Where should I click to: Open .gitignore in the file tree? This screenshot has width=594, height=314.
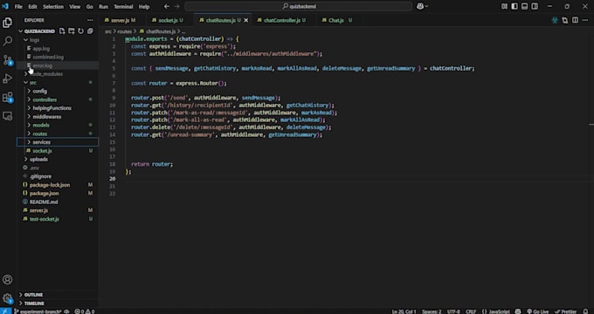[40, 176]
